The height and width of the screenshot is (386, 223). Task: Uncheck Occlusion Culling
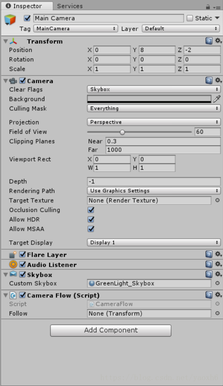click(91, 210)
